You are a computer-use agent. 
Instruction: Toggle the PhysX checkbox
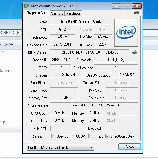click(x=90, y=136)
